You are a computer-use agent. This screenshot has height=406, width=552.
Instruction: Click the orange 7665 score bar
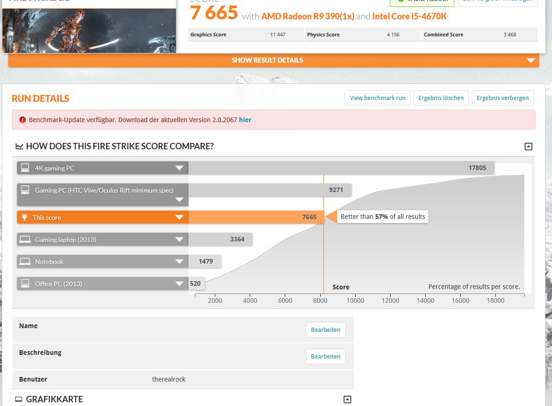point(256,217)
